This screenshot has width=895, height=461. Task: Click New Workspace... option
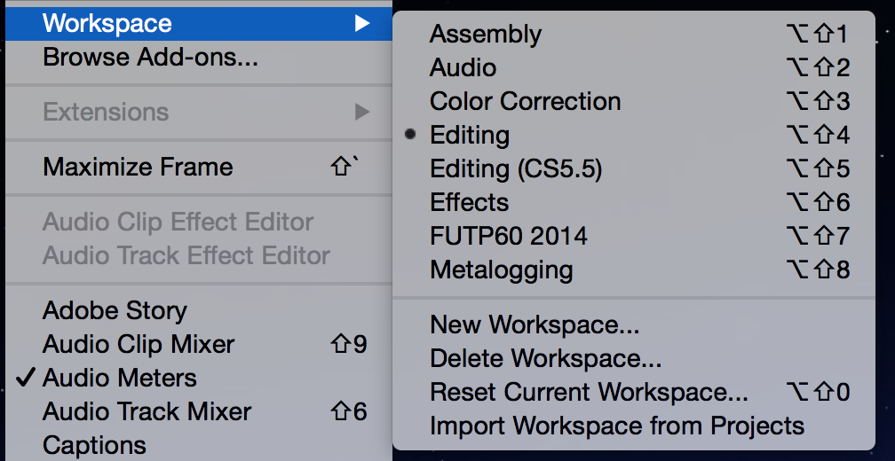click(x=634, y=324)
